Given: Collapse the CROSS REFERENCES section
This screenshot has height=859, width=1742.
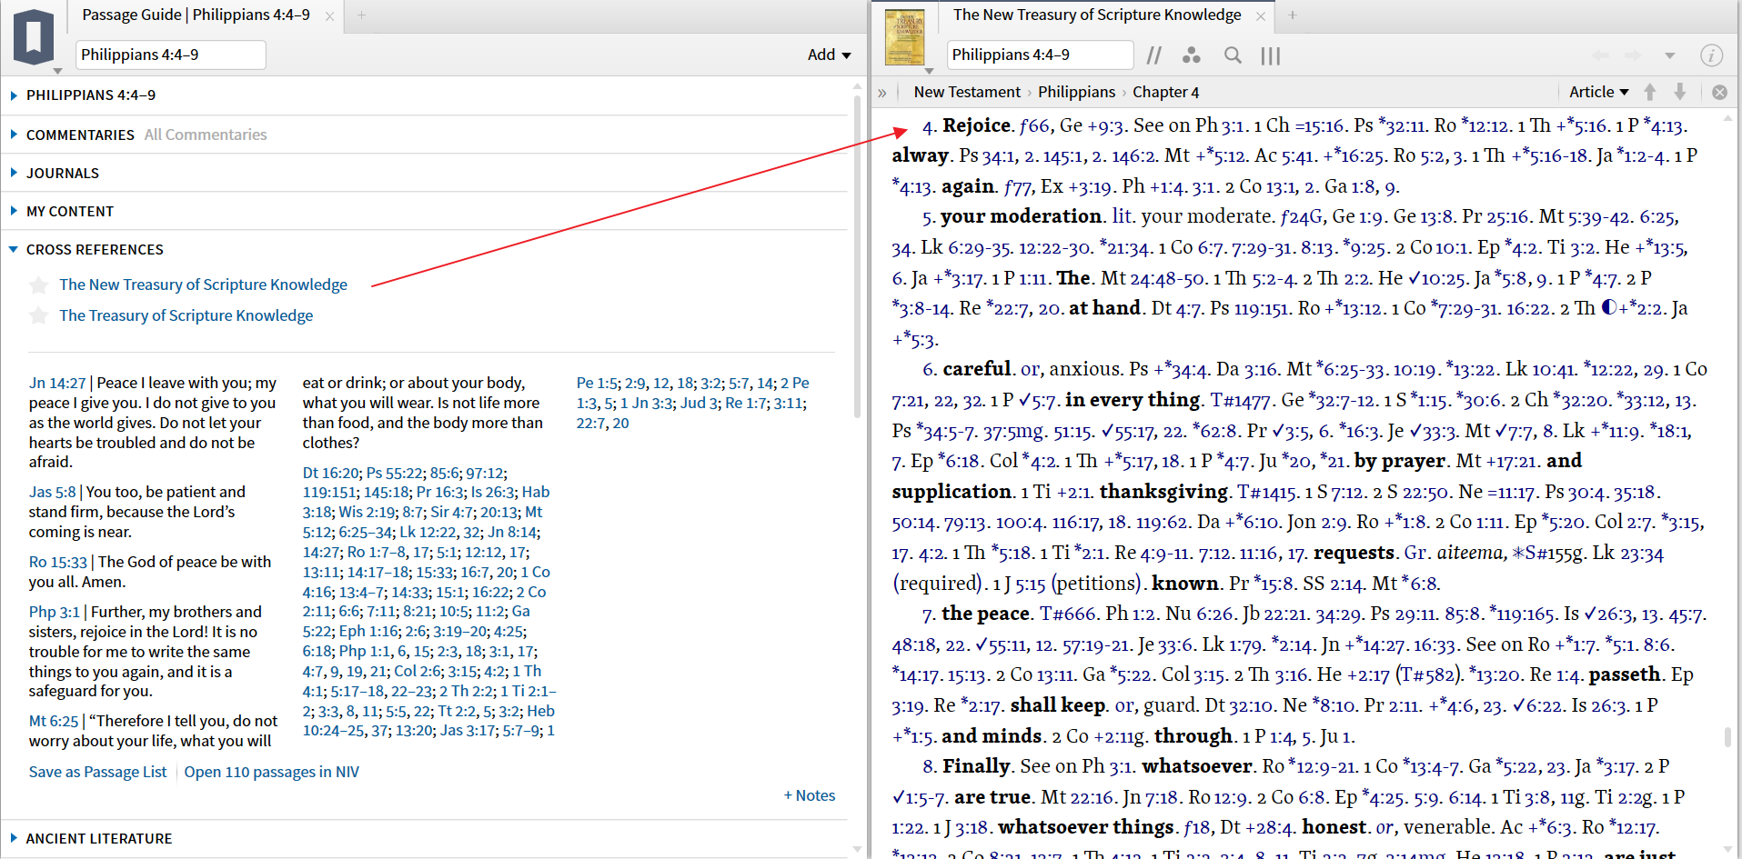Looking at the screenshot, I should click(x=15, y=249).
